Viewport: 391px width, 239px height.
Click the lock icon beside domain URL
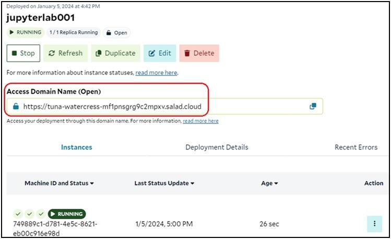(x=16, y=106)
